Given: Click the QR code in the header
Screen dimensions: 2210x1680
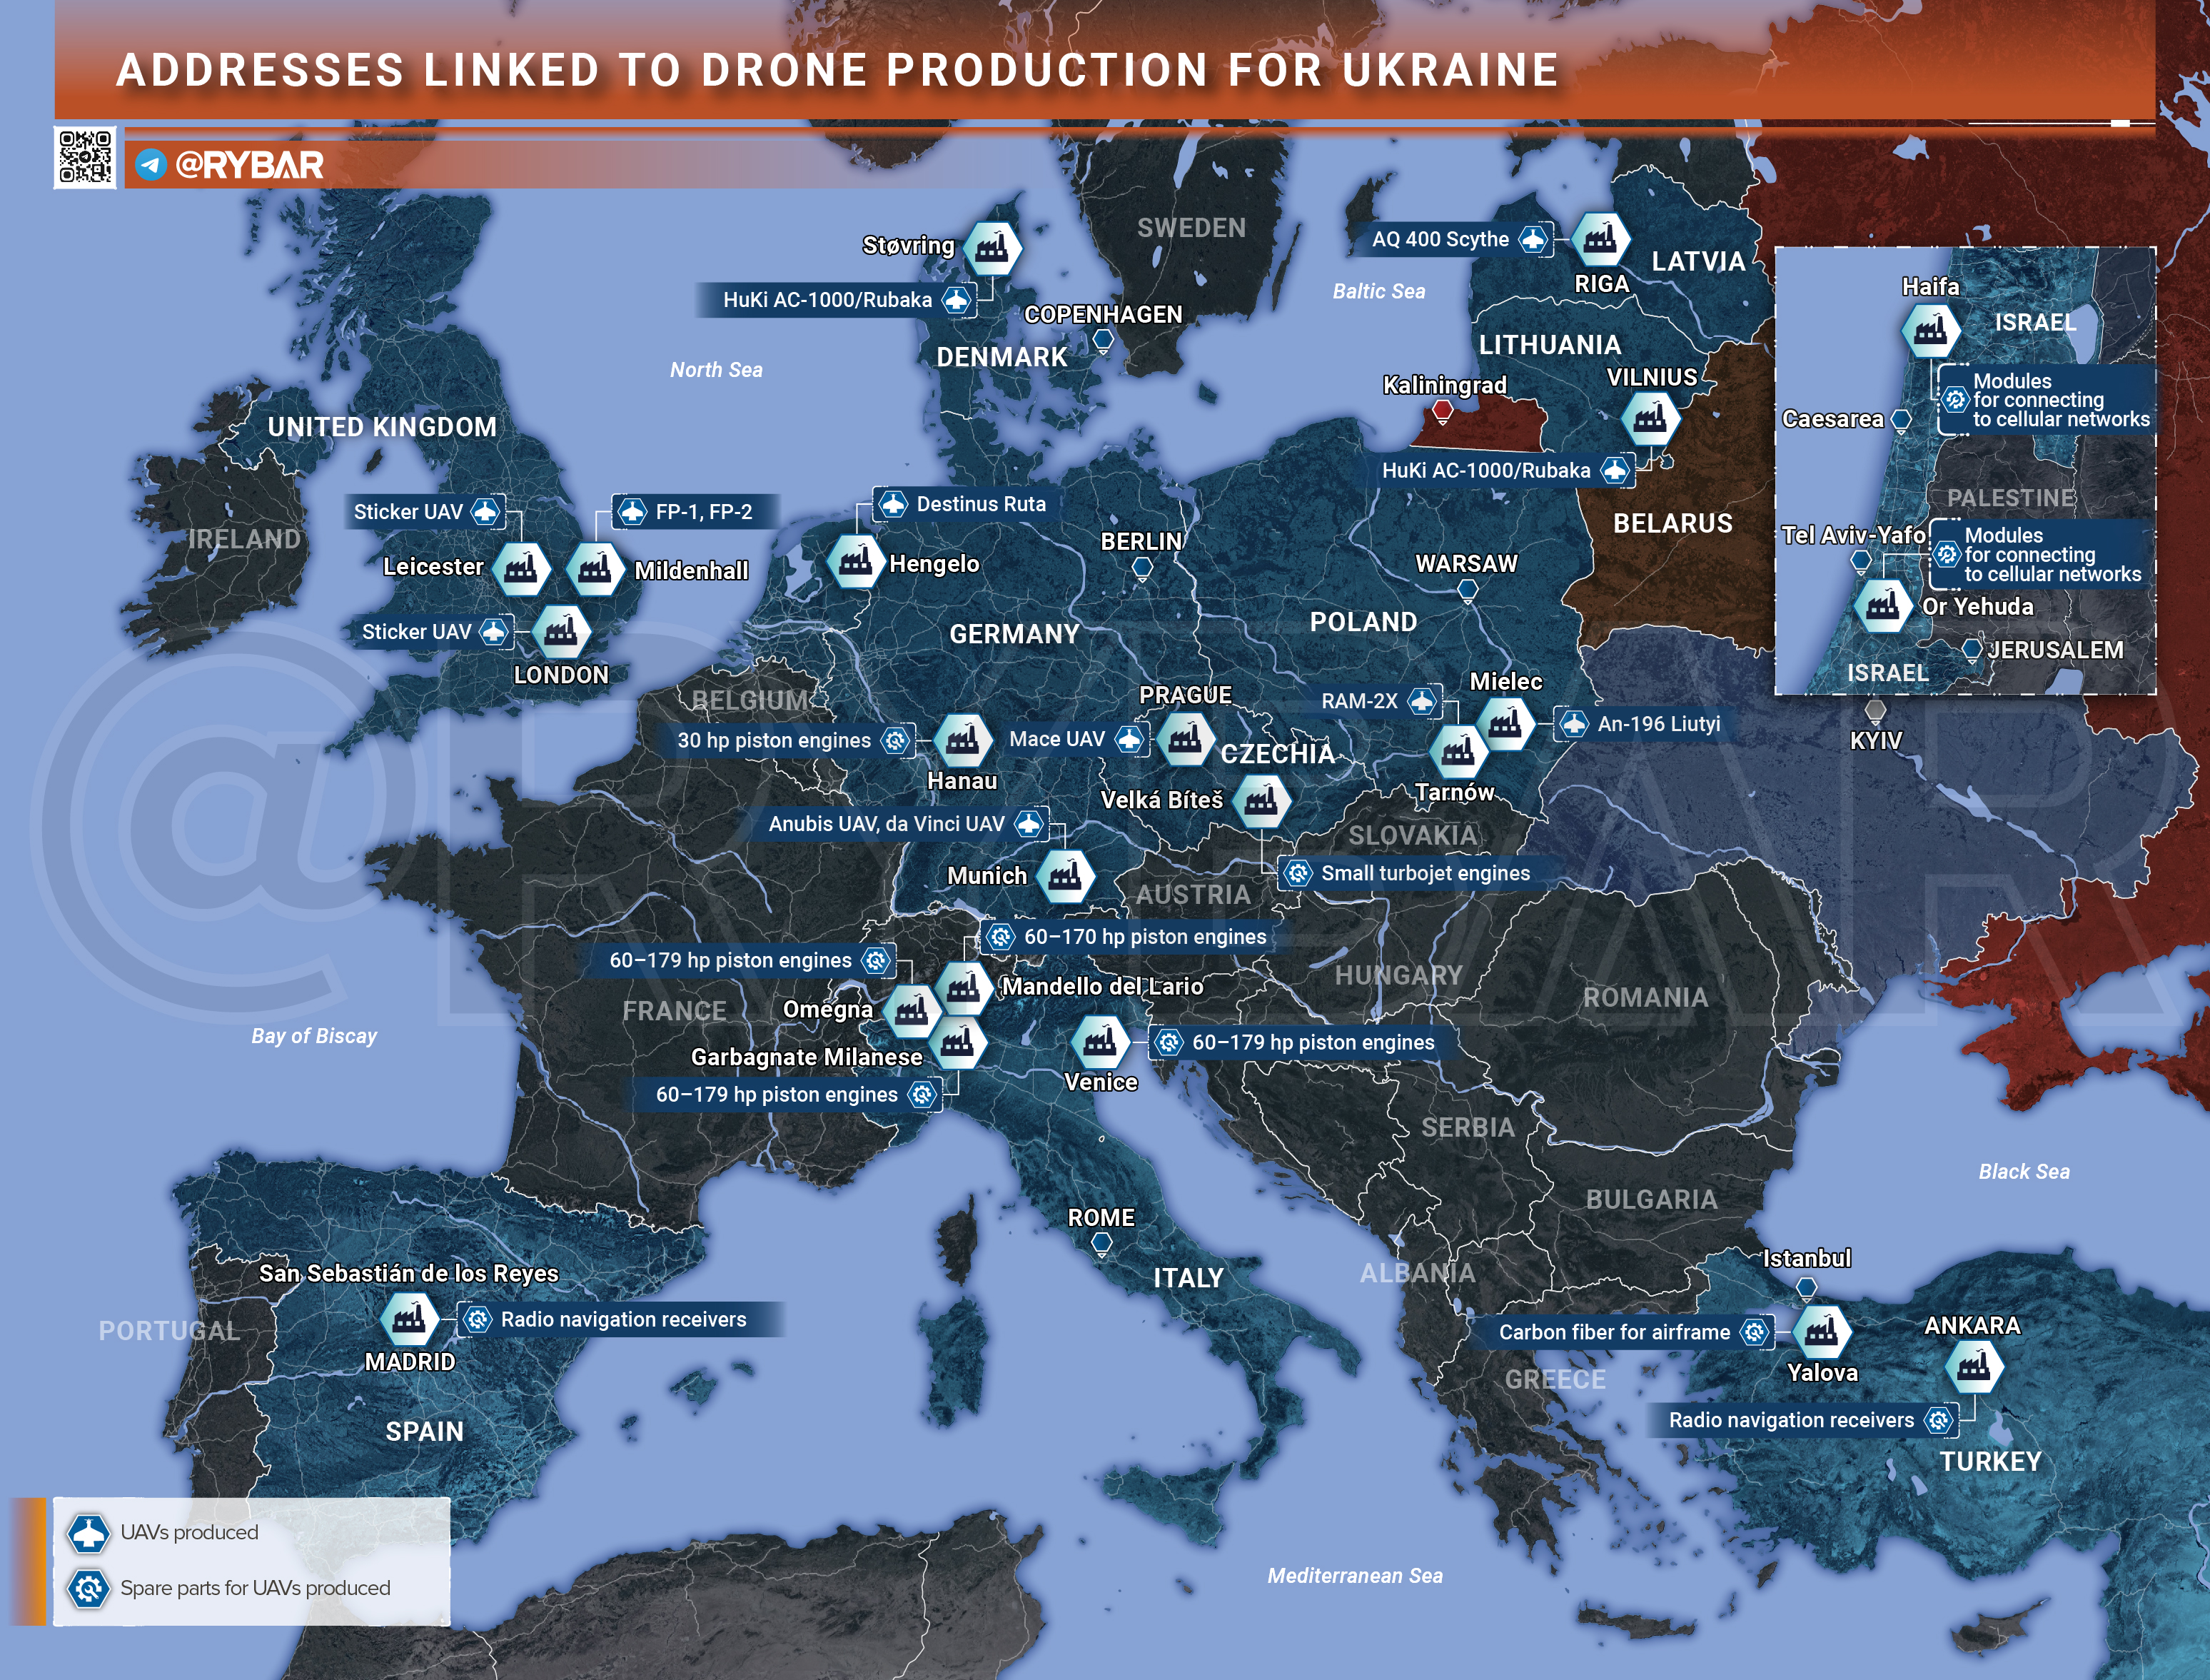Looking at the screenshot, I should tap(85, 156).
